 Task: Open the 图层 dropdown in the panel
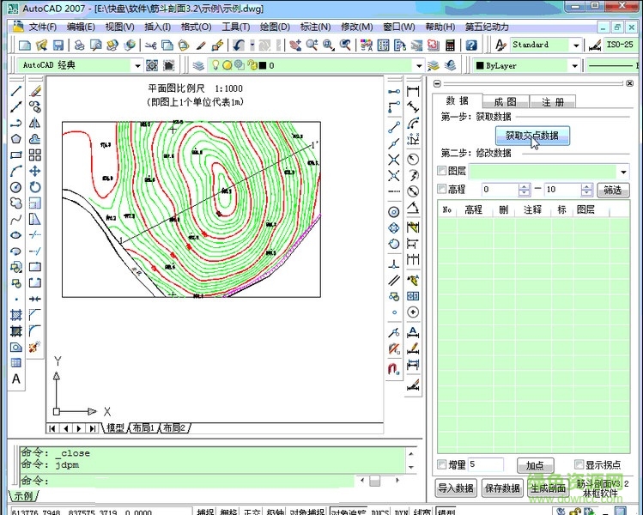[623, 172]
